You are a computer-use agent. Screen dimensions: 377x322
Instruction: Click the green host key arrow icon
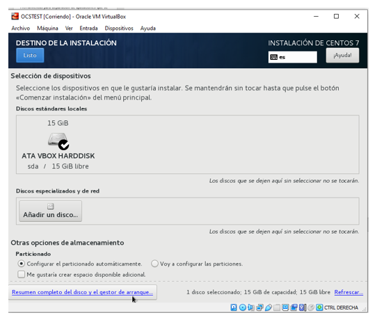[319, 307]
